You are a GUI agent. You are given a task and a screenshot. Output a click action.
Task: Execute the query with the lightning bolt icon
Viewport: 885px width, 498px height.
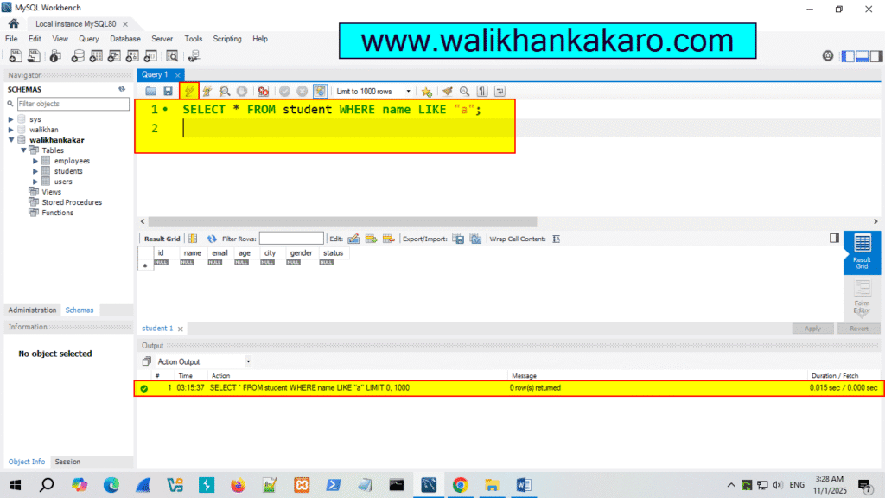point(188,91)
